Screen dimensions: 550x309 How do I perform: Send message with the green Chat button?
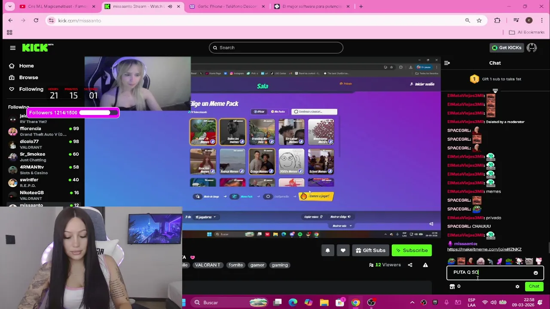534,286
